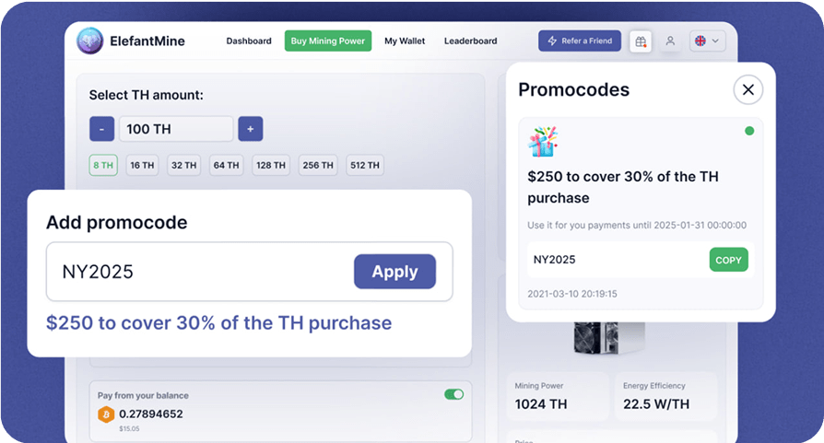Apply the NY2025 promocode

(394, 272)
